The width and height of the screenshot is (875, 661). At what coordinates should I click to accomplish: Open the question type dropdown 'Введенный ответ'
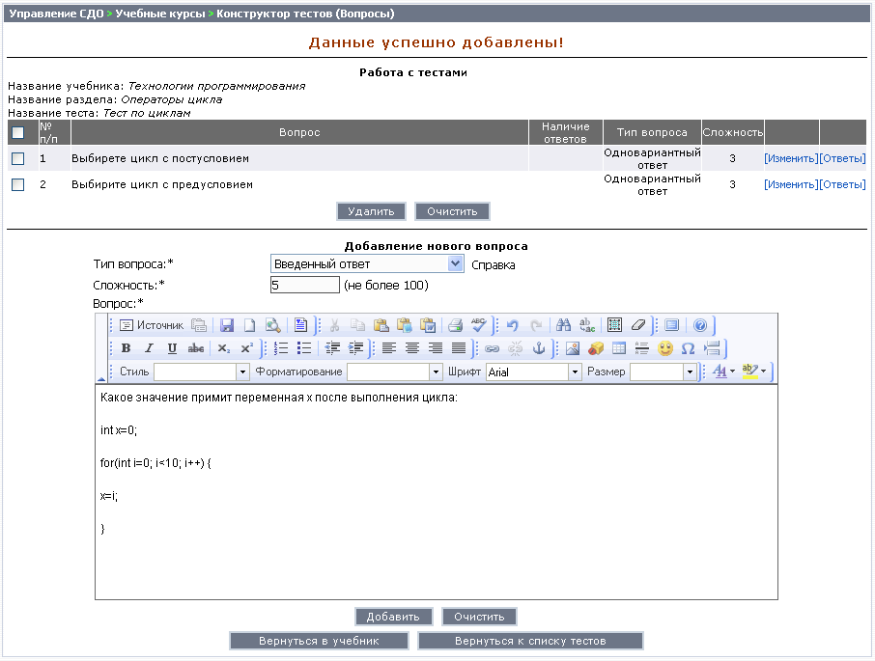click(366, 264)
